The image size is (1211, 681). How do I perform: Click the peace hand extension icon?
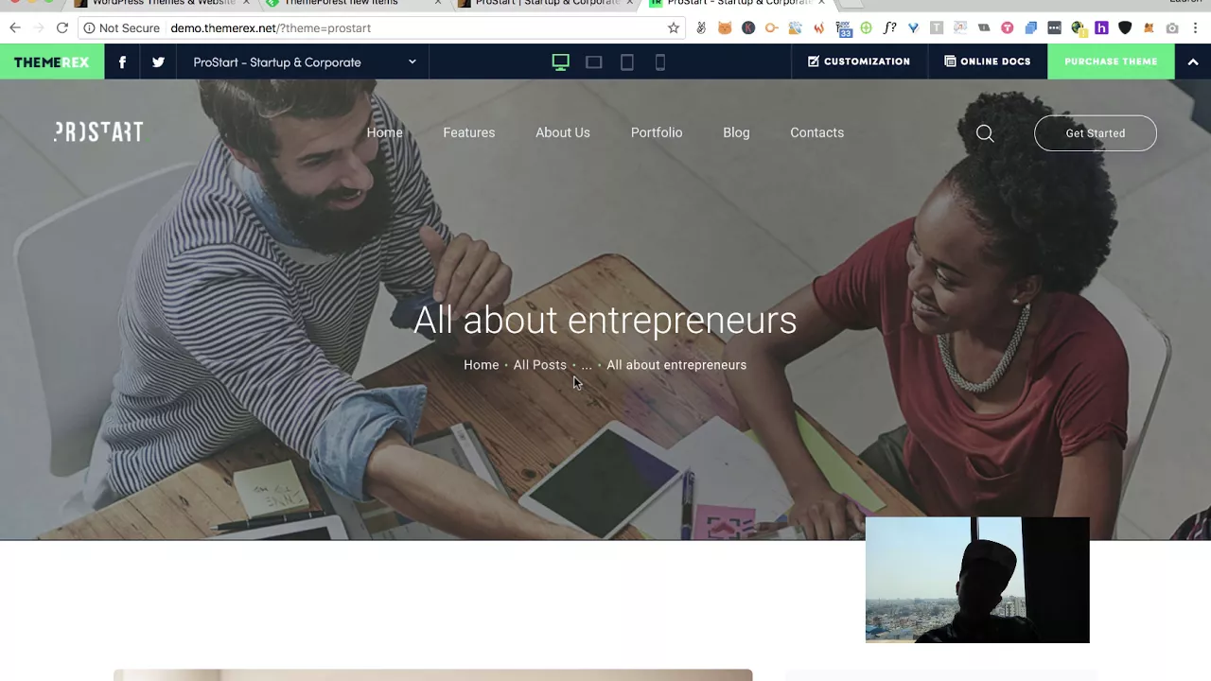[x=701, y=28]
